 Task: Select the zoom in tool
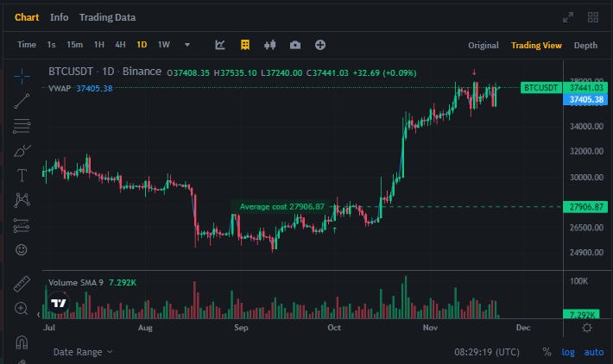(21, 309)
